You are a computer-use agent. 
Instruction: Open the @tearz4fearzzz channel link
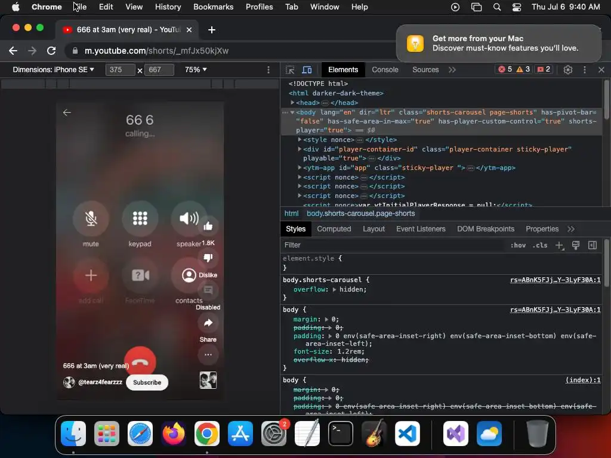coord(100,382)
